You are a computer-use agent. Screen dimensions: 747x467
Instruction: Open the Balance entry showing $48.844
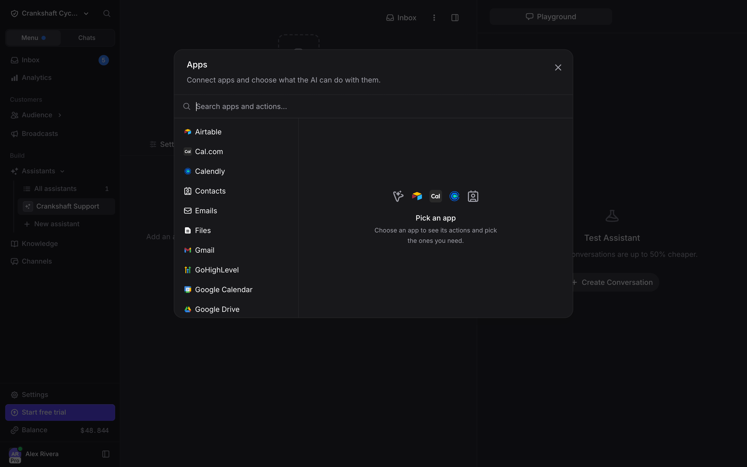click(60, 430)
